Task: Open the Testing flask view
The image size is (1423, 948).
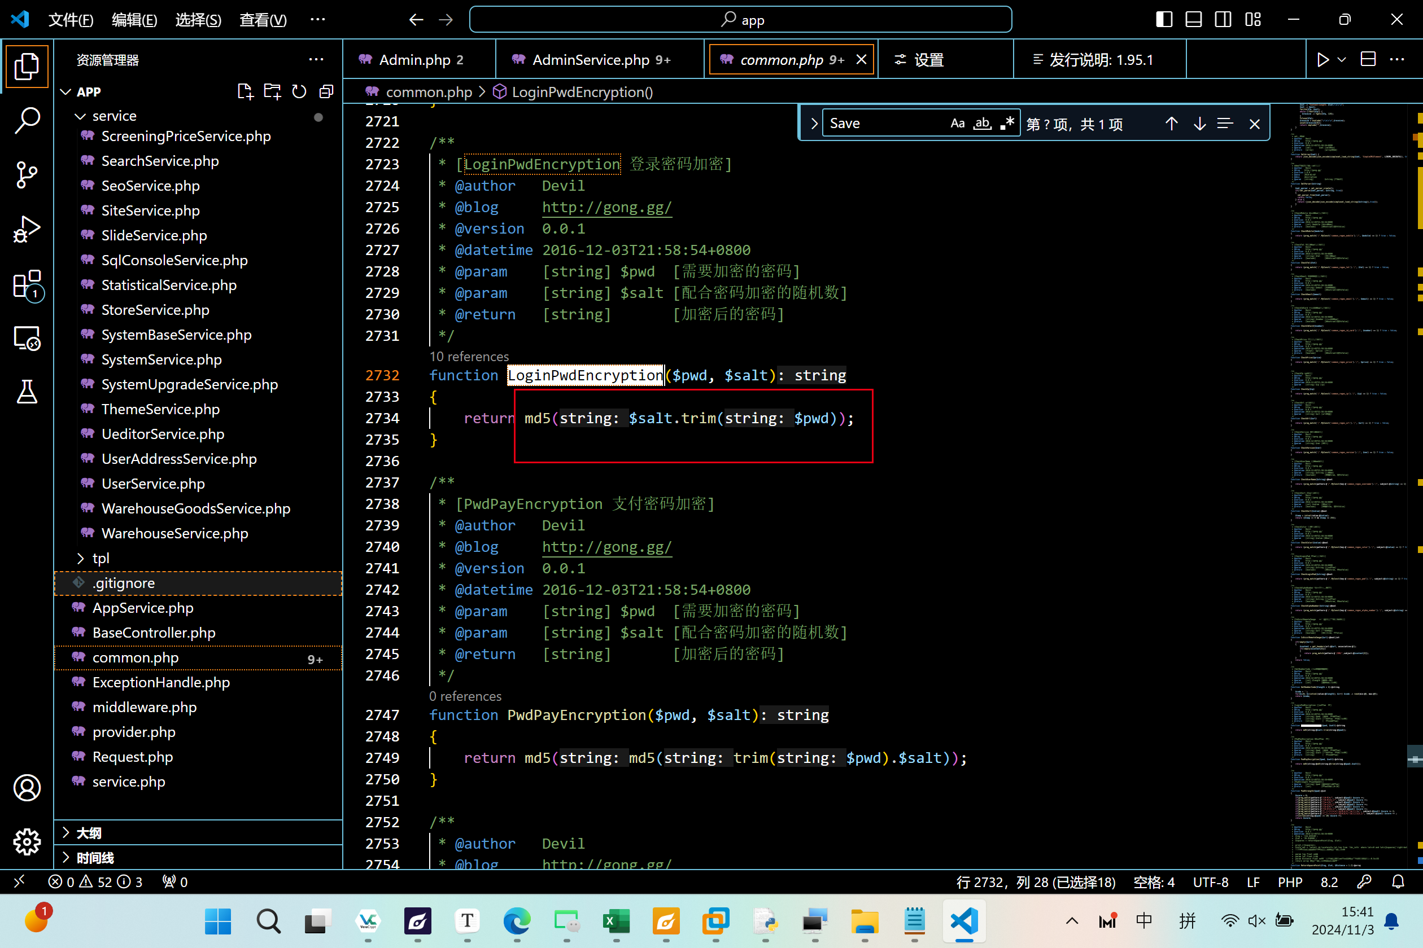Action: (x=27, y=392)
